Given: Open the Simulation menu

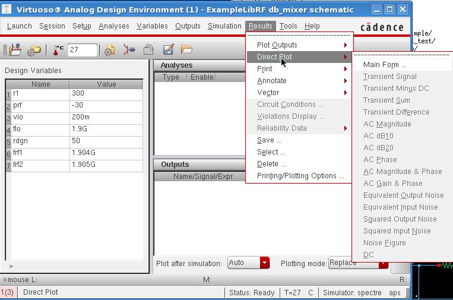Looking at the screenshot, I should click(224, 26).
